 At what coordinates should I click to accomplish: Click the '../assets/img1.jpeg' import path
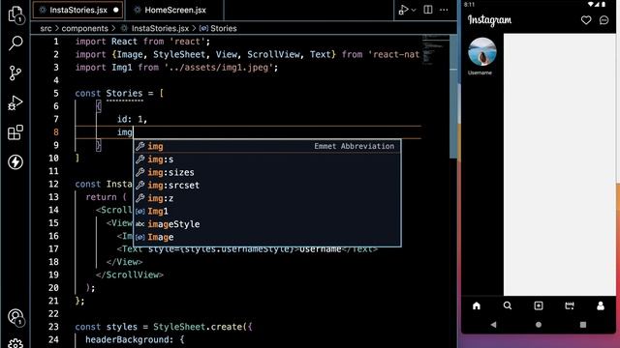tap(219, 68)
